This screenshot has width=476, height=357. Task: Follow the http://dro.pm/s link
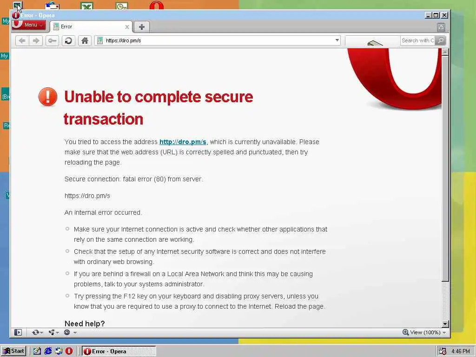tap(183, 142)
